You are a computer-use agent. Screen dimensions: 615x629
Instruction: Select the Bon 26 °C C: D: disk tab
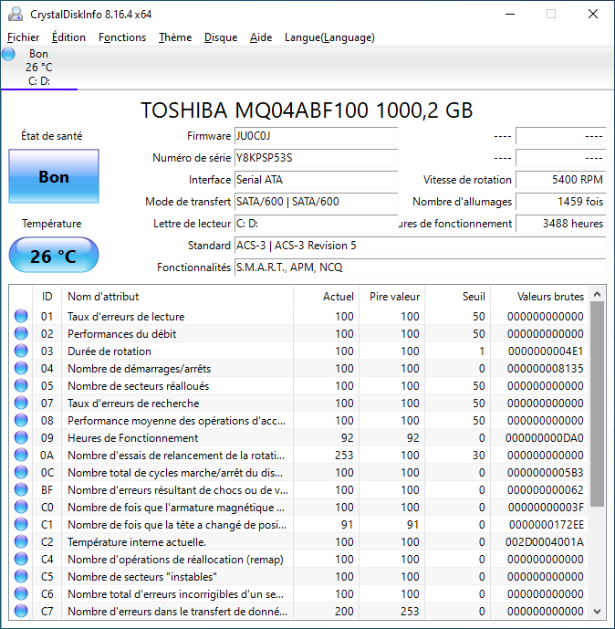(39, 68)
